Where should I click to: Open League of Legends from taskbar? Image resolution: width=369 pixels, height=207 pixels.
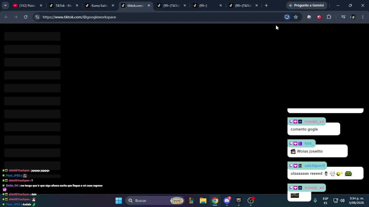coord(191,200)
